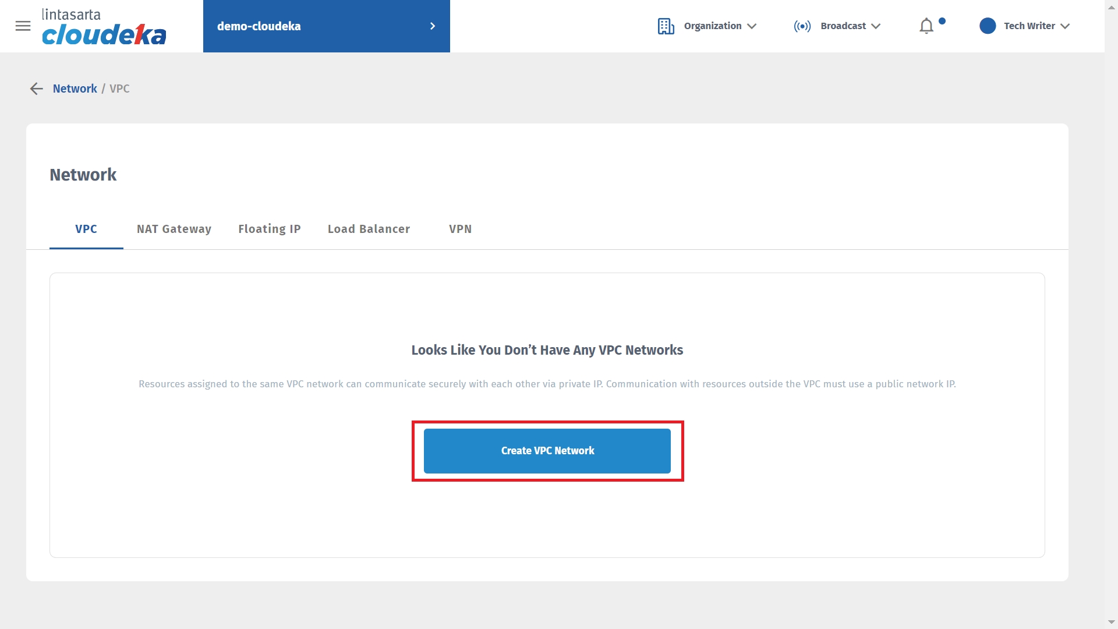Click the scrollbar down arrow
The image size is (1118, 629).
coord(1111,622)
